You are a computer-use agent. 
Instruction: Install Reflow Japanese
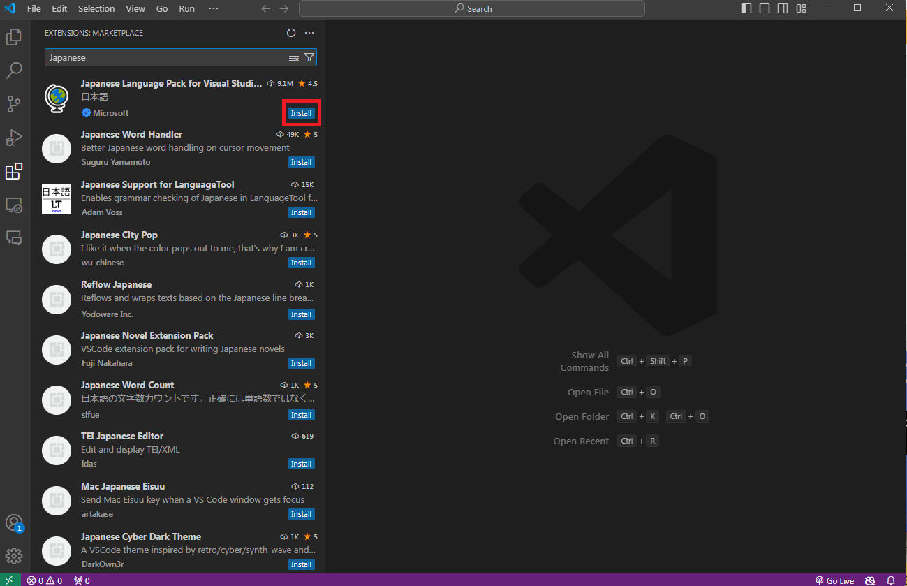coord(301,314)
